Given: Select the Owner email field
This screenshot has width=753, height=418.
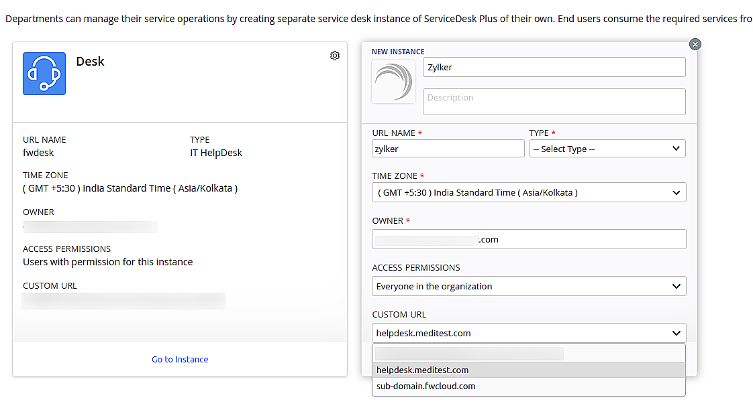Looking at the screenshot, I should (x=529, y=239).
